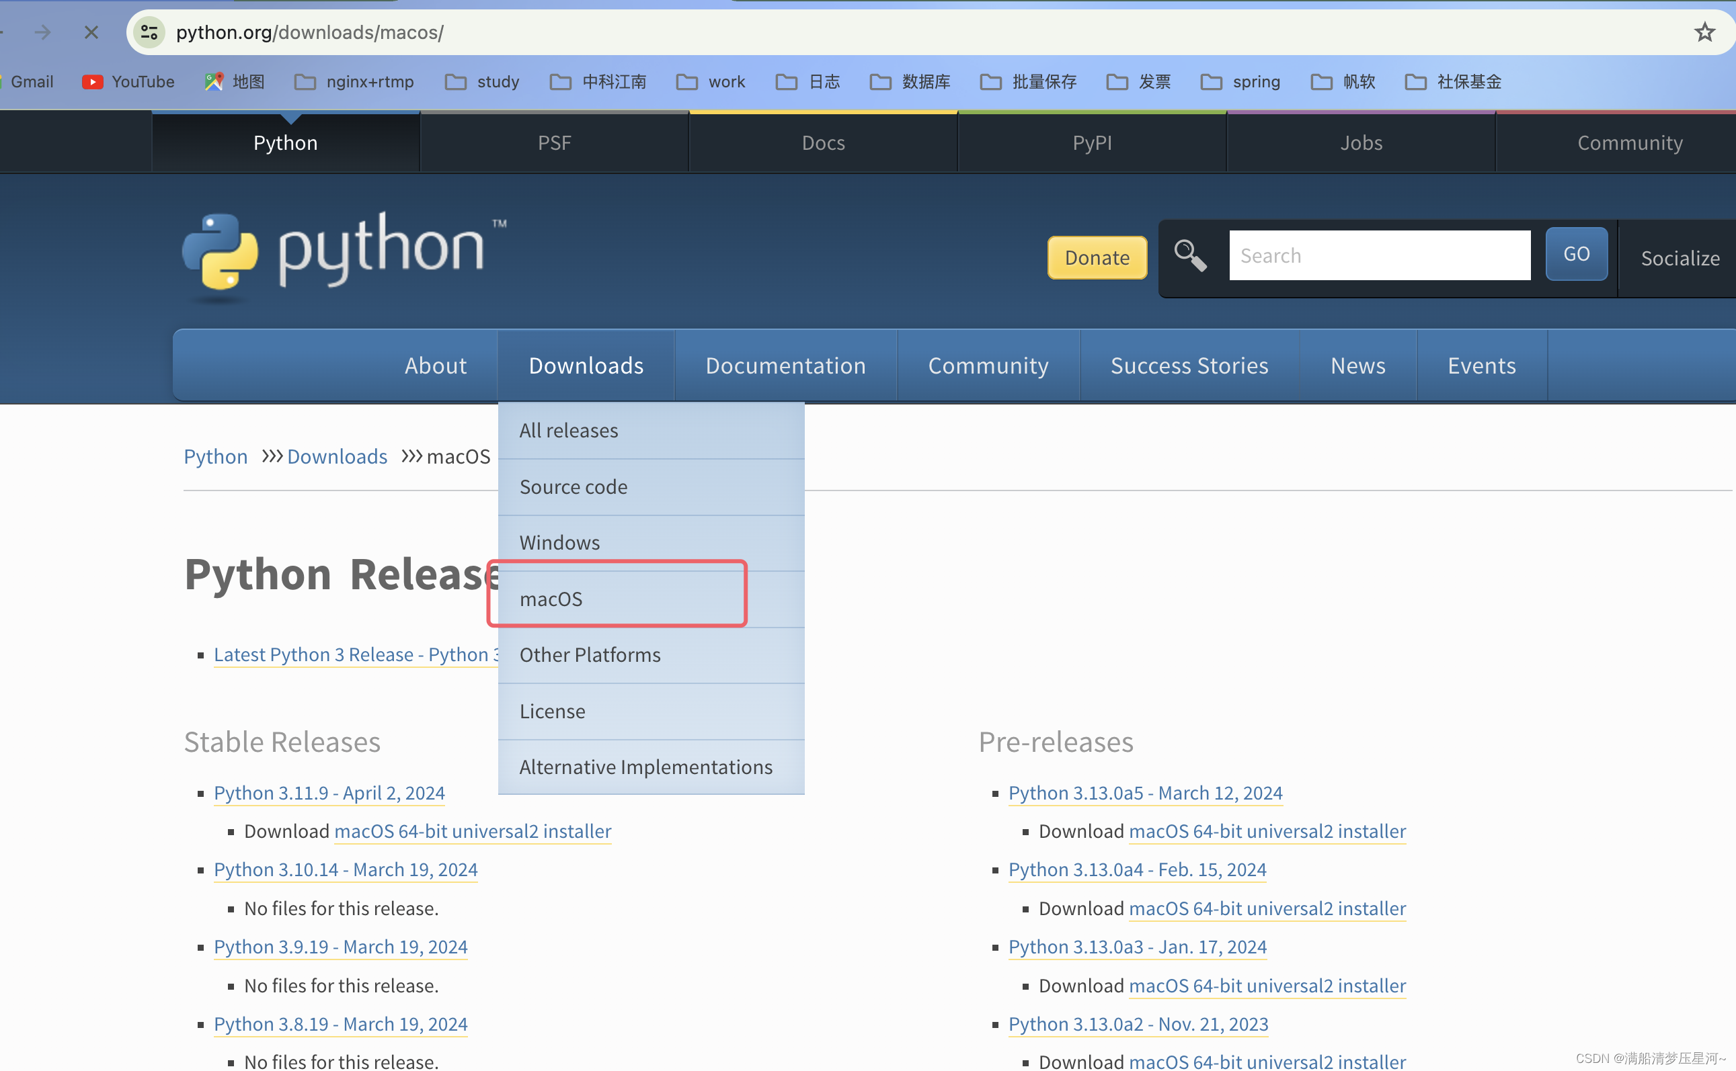
Task: Click the Donate button
Action: [1097, 257]
